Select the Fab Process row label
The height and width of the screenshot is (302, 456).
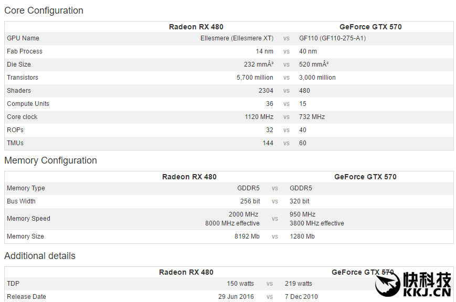click(x=25, y=51)
